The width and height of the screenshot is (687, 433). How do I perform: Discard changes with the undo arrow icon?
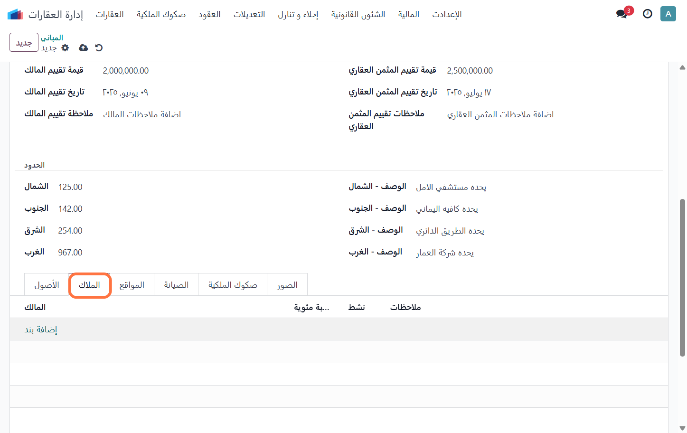[99, 47]
